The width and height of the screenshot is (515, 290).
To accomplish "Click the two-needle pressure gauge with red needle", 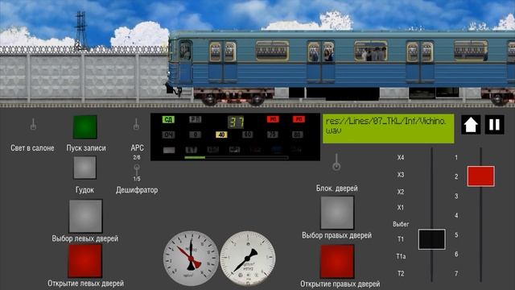I will tap(191, 259).
